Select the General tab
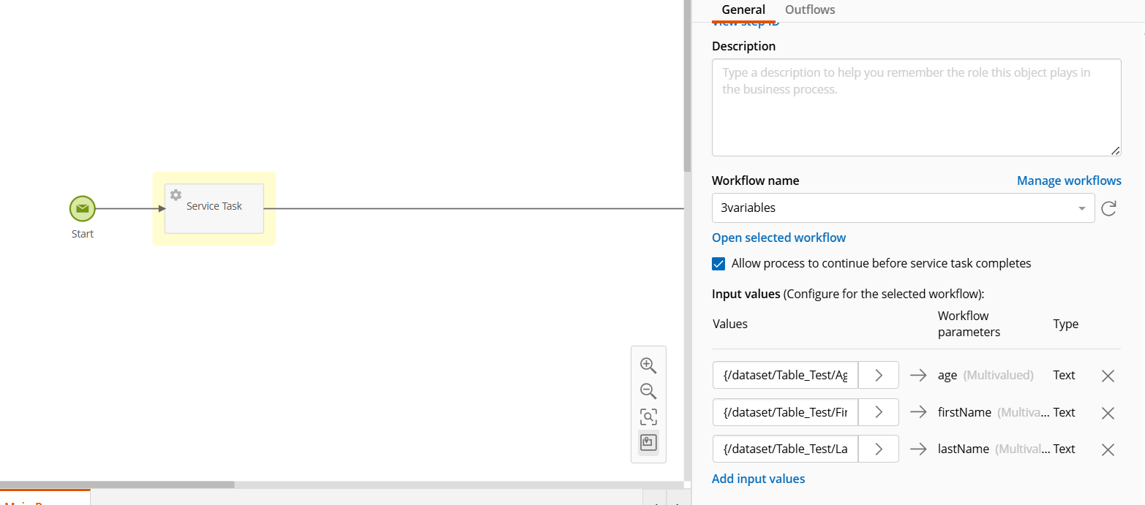 pyautogui.click(x=743, y=10)
